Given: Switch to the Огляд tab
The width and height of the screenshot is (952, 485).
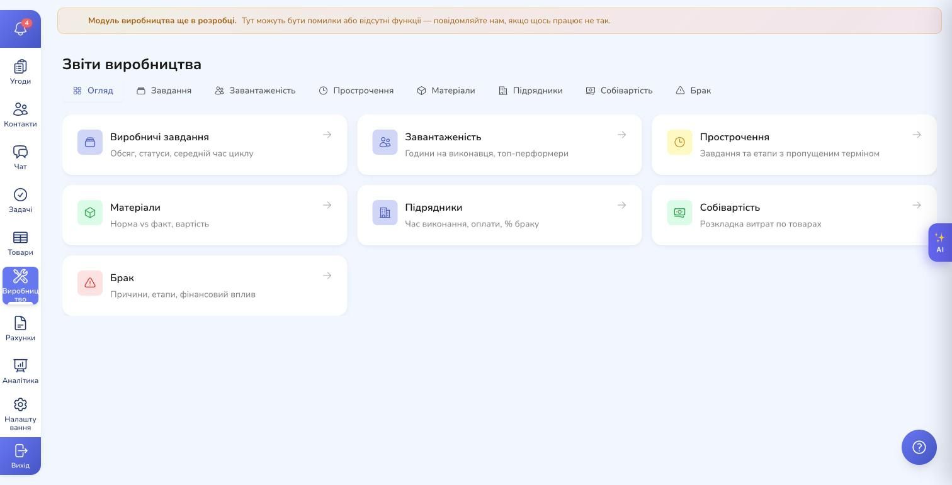Looking at the screenshot, I should [x=93, y=91].
